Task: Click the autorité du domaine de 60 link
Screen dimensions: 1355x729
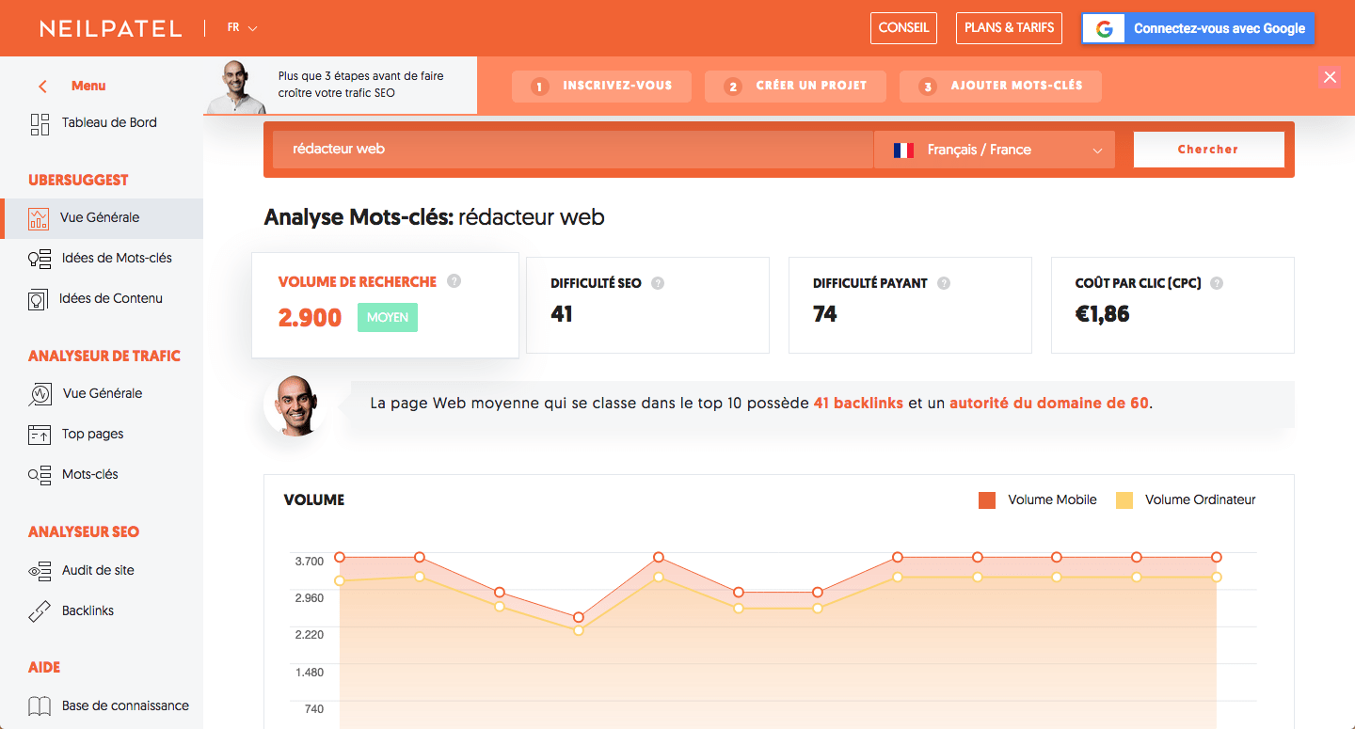Action: 1049,404
